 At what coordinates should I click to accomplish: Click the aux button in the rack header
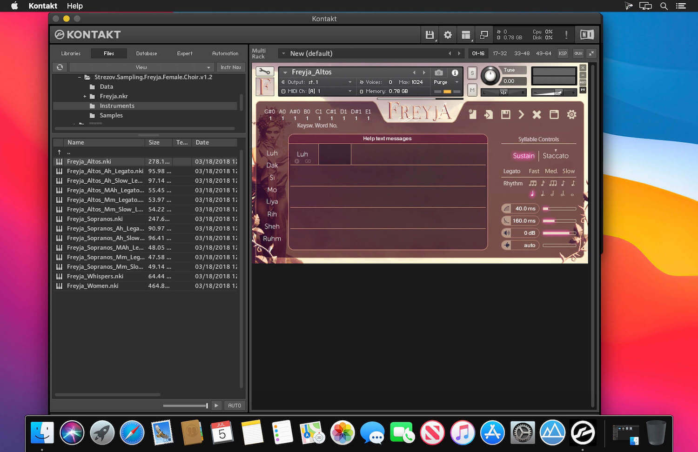[x=578, y=53]
